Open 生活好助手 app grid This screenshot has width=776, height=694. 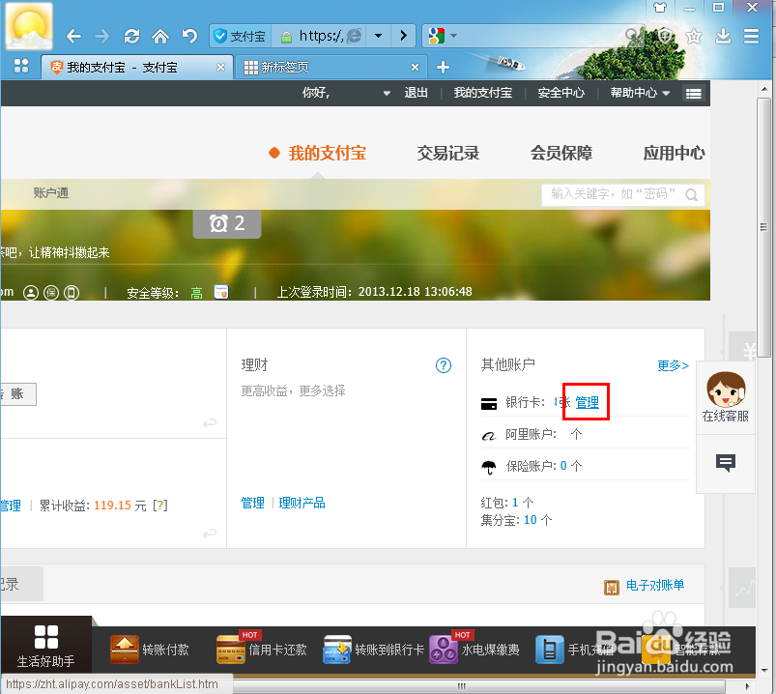[45, 646]
